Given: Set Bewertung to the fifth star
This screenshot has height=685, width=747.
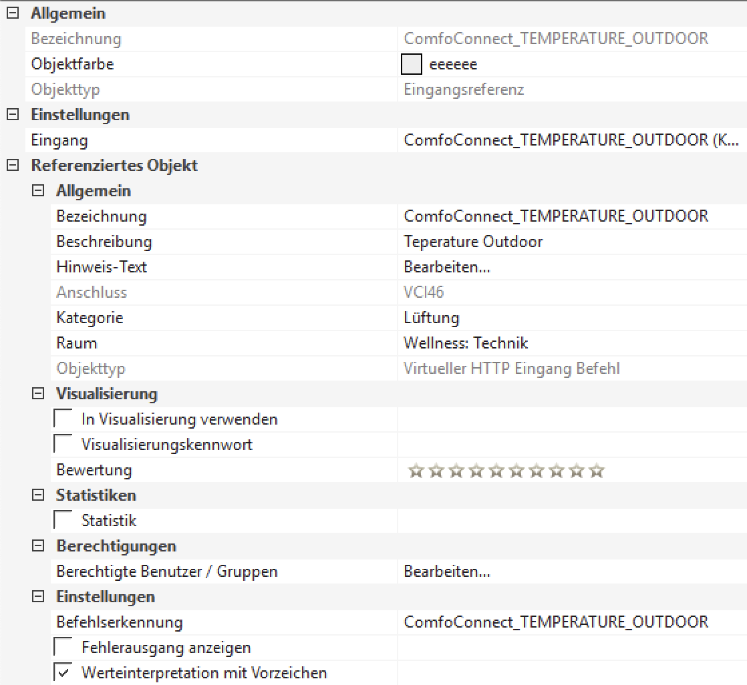Looking at the screenshot, I should point(496,471).
